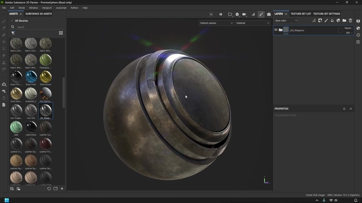Adjust the layer opacity value of 100

pyautogui.click(x=347, y=33)
